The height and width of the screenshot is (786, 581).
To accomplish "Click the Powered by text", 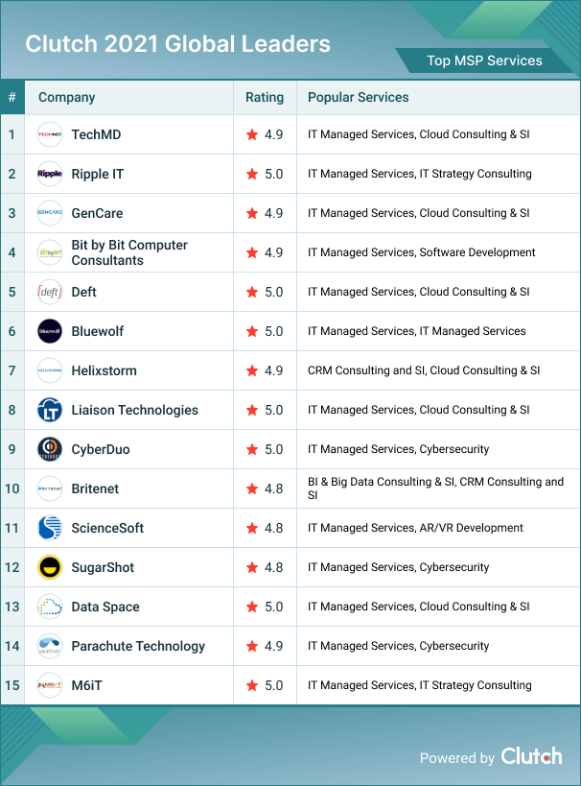I will click(456, 758).
